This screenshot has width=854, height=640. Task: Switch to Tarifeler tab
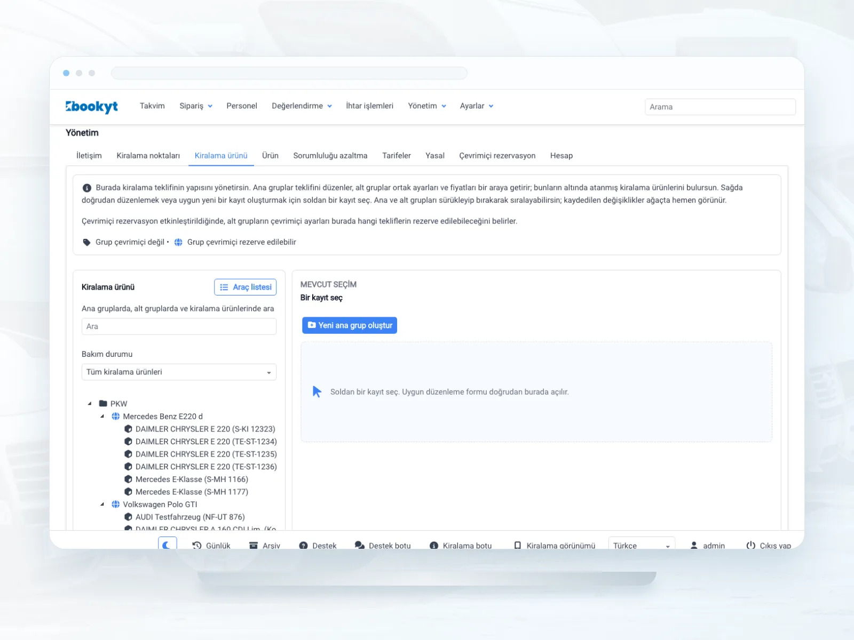[x=397, y=156]
